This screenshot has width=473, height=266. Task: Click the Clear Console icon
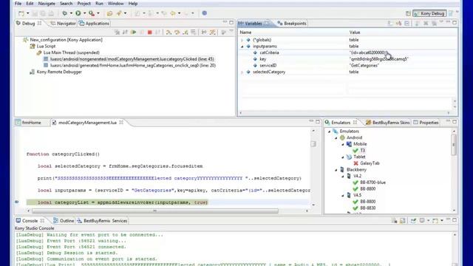395,221
